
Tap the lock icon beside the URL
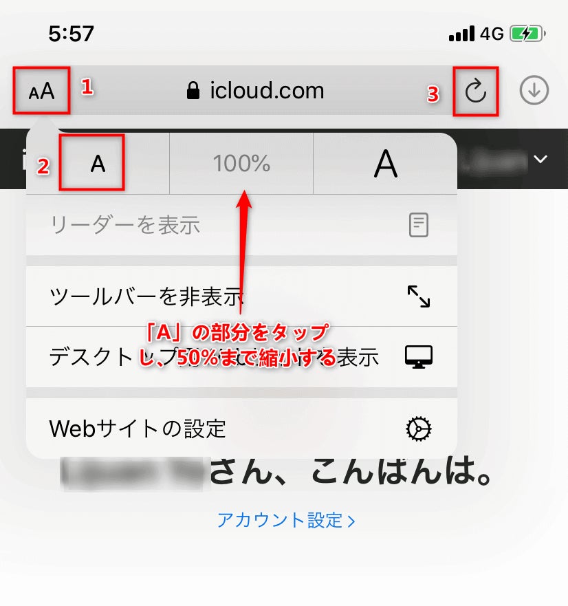tap(193, 90)
